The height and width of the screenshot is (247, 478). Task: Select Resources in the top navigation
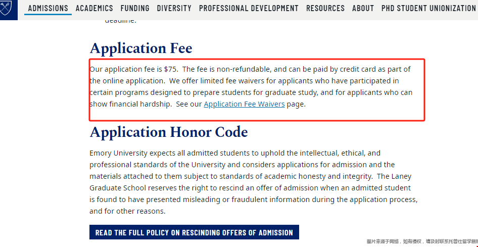[325, 8]
